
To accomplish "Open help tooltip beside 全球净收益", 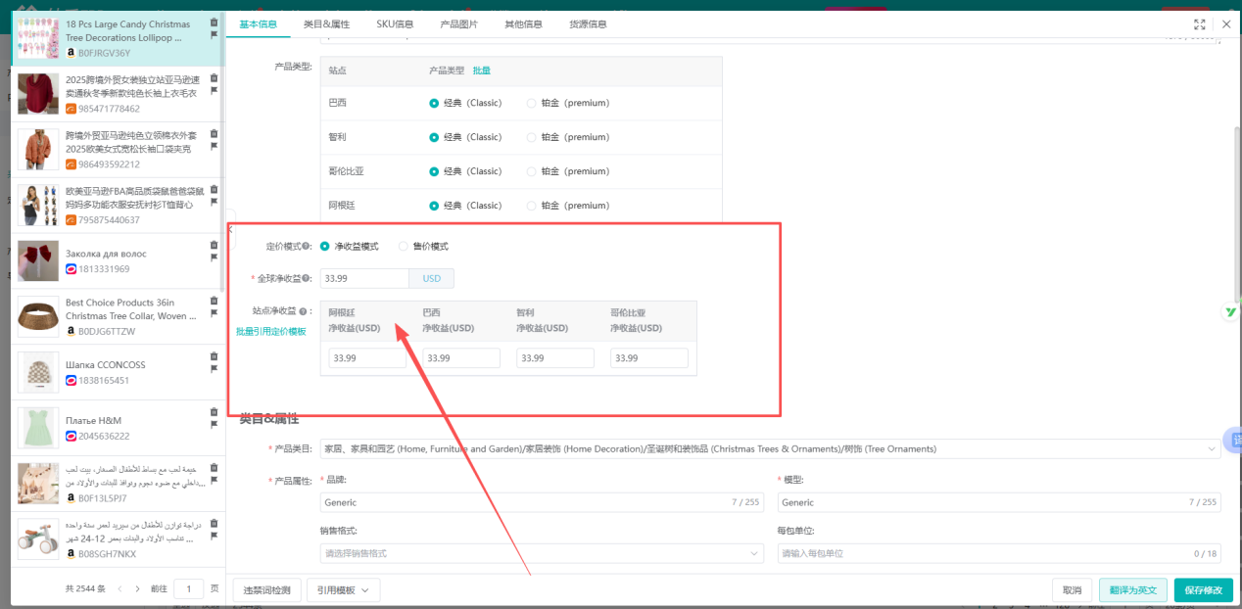I will click(306, 278).
